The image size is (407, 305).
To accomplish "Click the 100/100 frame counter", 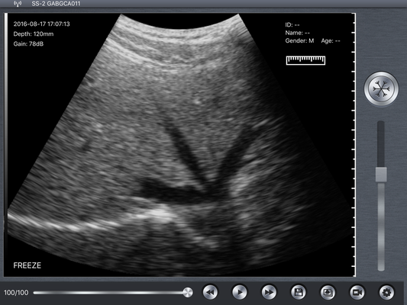I will click(x=16, y=293).
